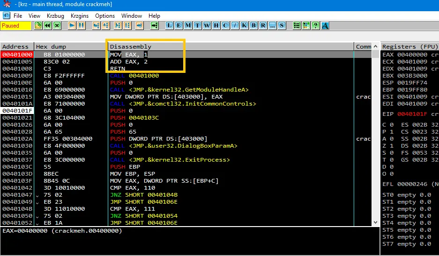Click the Trace into toolbar icon

118,26
